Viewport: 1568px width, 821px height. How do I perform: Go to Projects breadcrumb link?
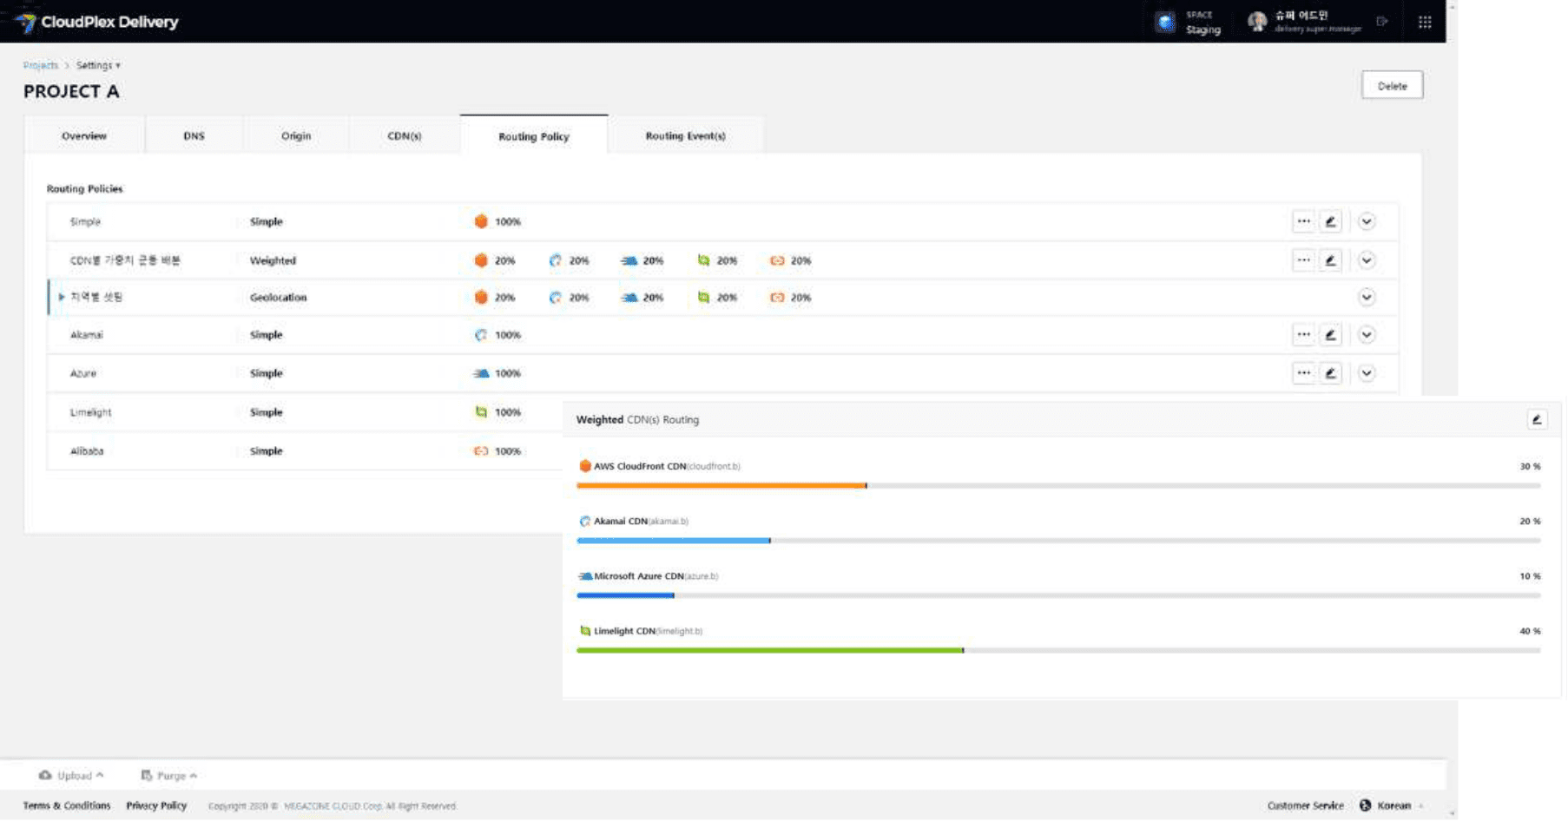click(40, 65)
